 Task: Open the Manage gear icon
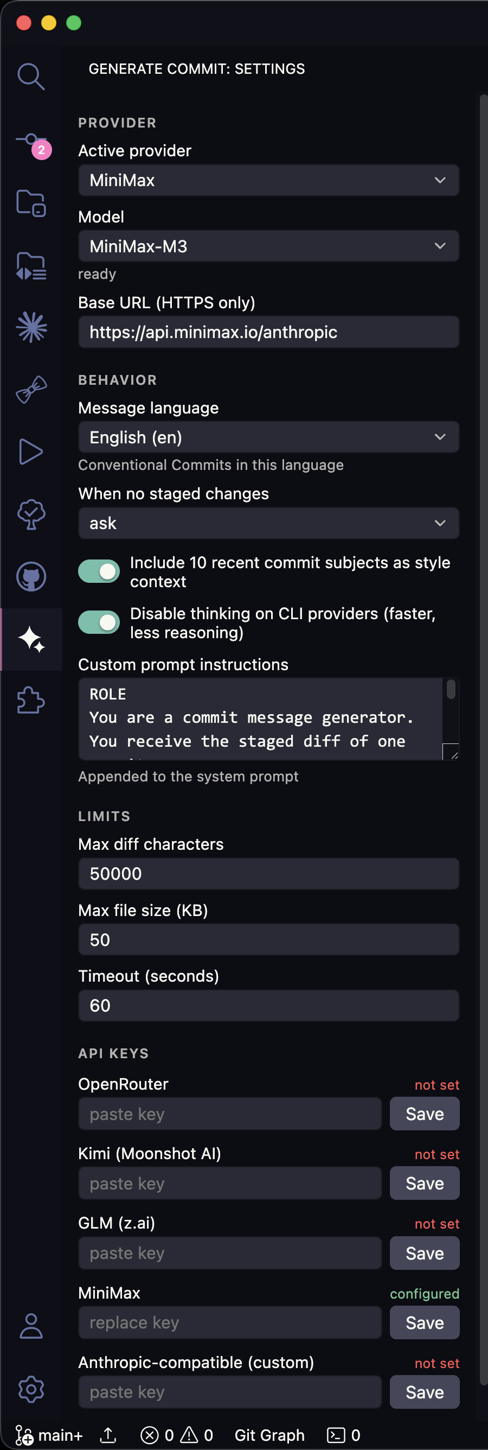click(x=31, y=1389)
